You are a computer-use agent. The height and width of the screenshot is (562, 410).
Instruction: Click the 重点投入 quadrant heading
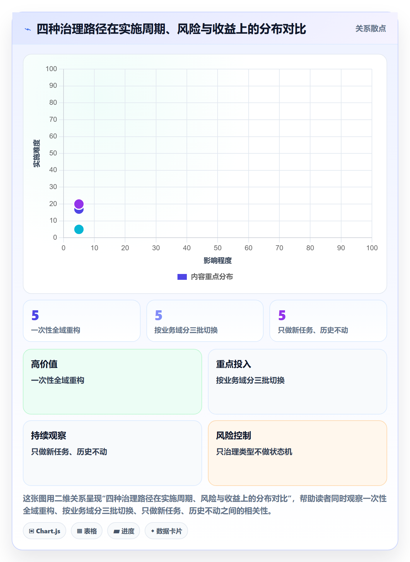233,364
